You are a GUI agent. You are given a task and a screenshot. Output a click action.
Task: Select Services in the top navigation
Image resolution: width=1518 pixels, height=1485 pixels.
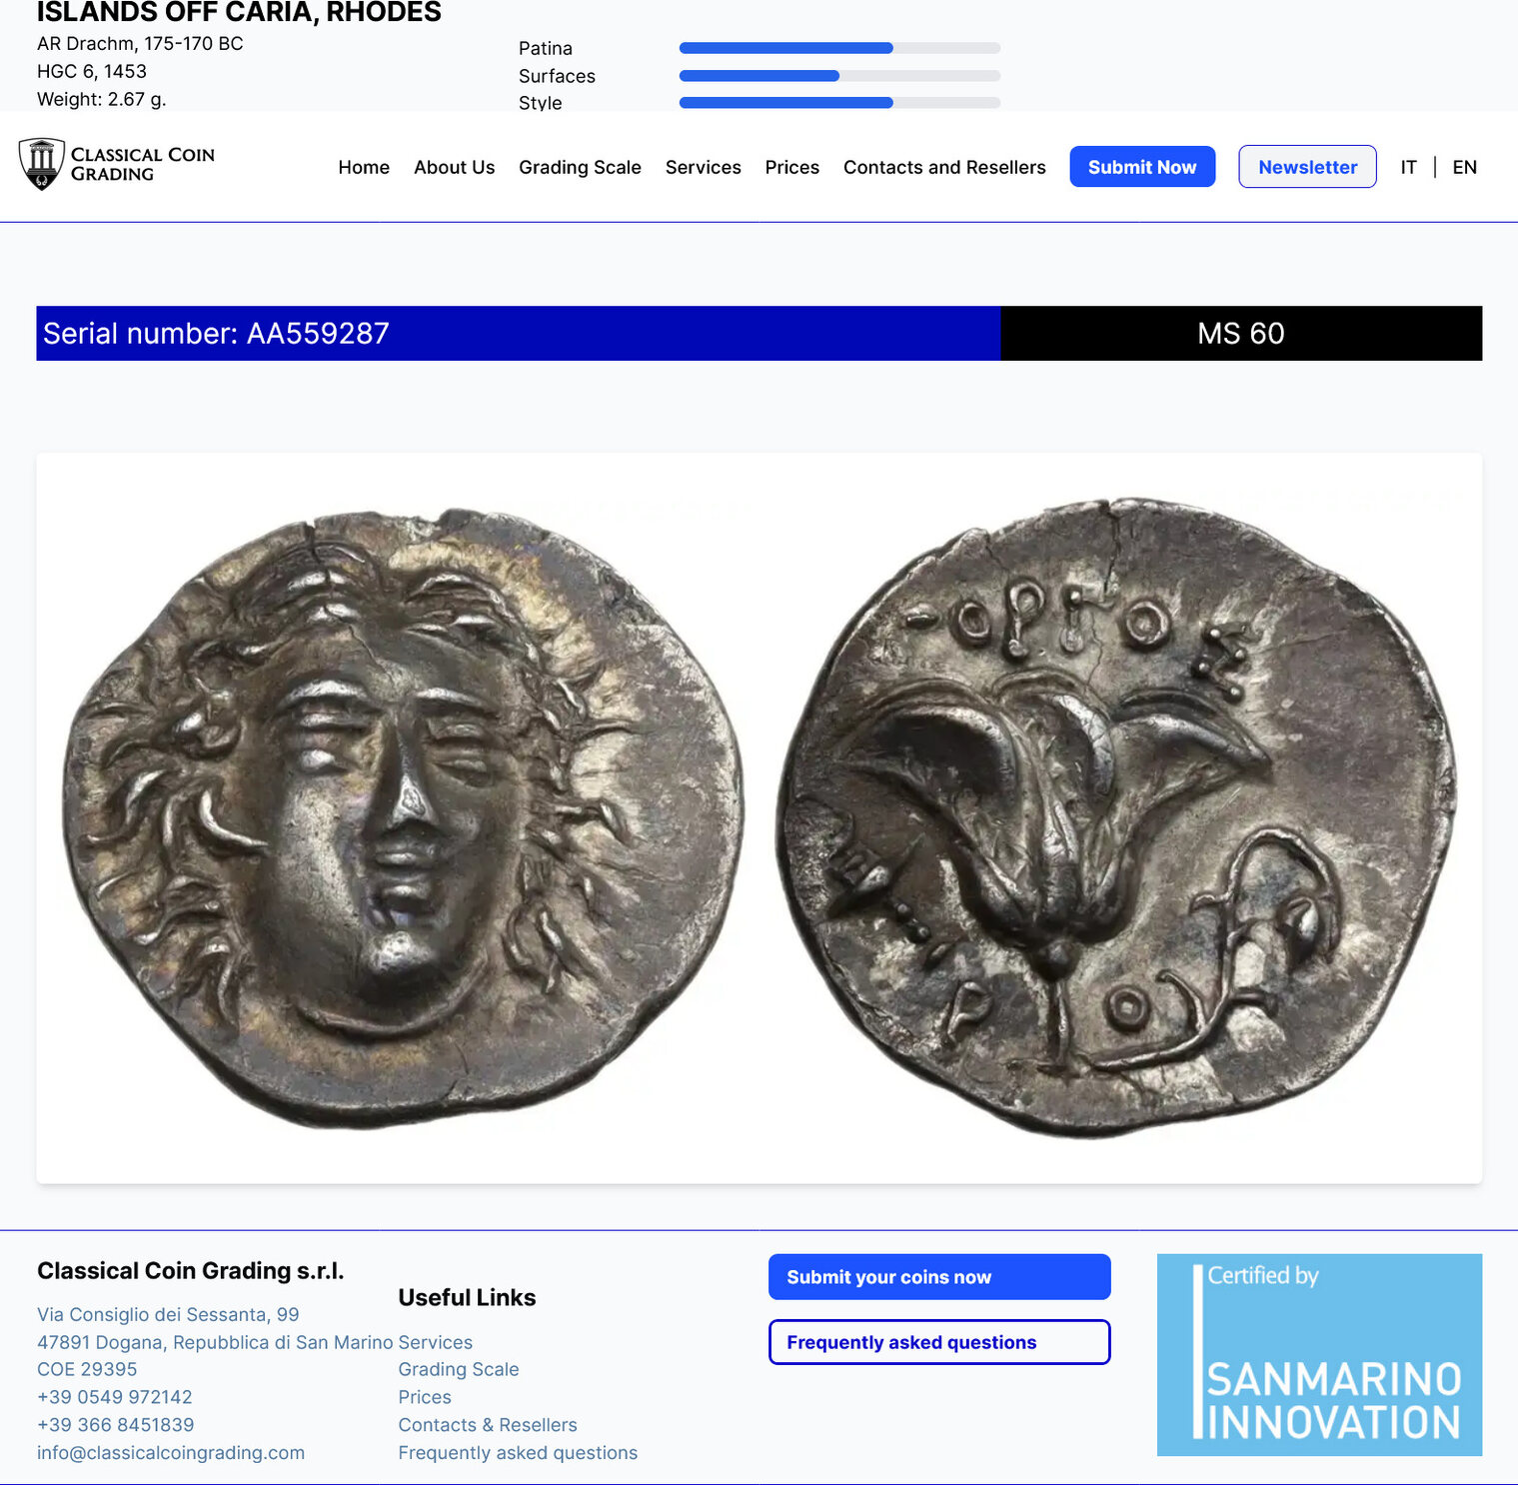tap(704, 167)
